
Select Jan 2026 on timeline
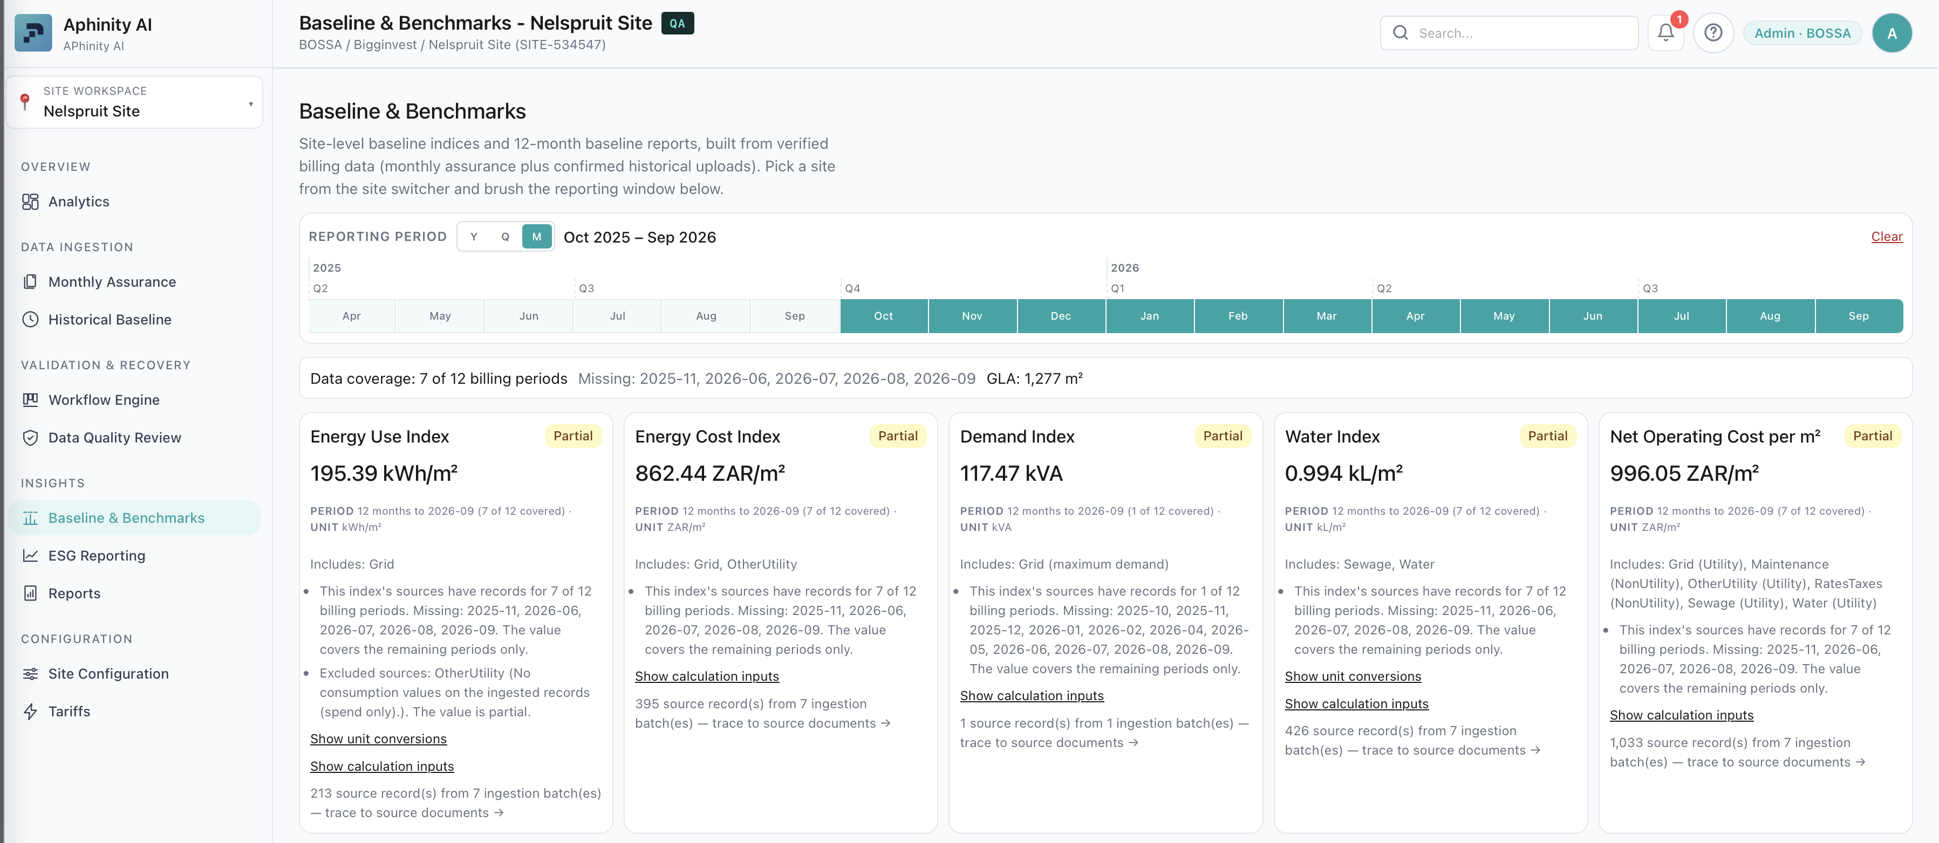pyautogui.click(x=1149, y=316)
